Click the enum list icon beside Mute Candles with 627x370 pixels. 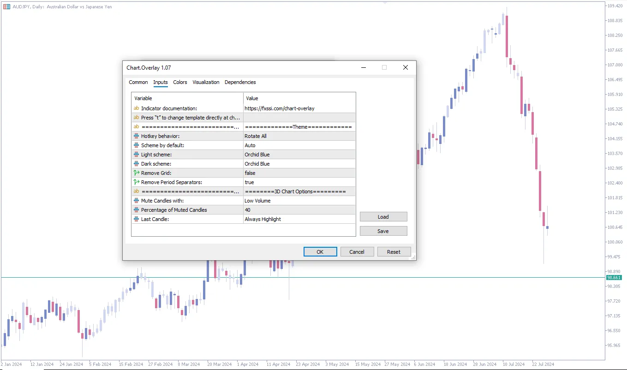136,200
